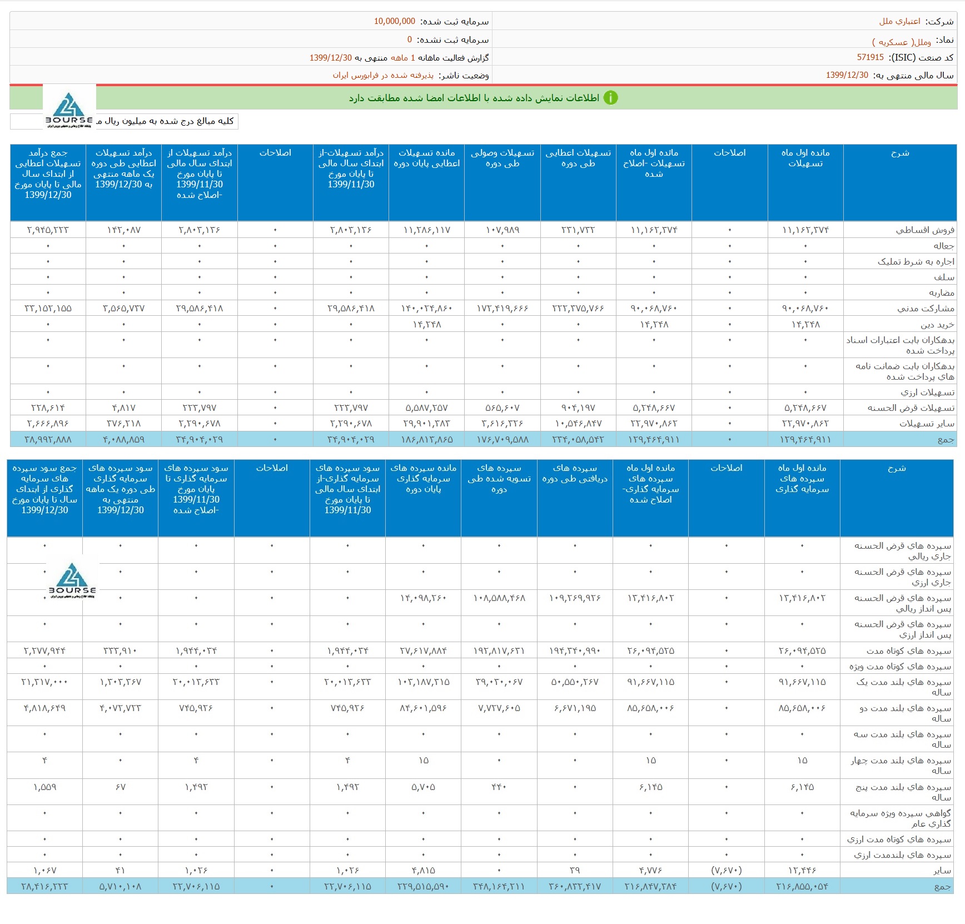Click the symbol وملل( عسكريه ) value
The height and width of the screenshot is (924, 965).
point(901,42)
